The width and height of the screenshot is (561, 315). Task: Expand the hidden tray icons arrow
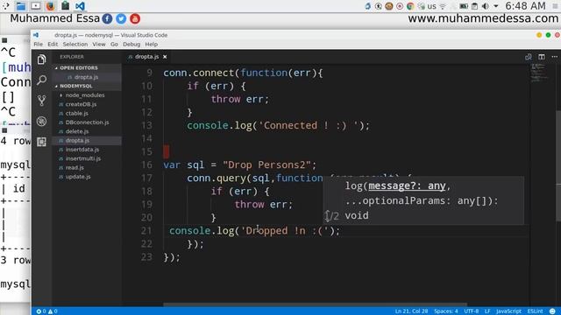click(496, 6)
